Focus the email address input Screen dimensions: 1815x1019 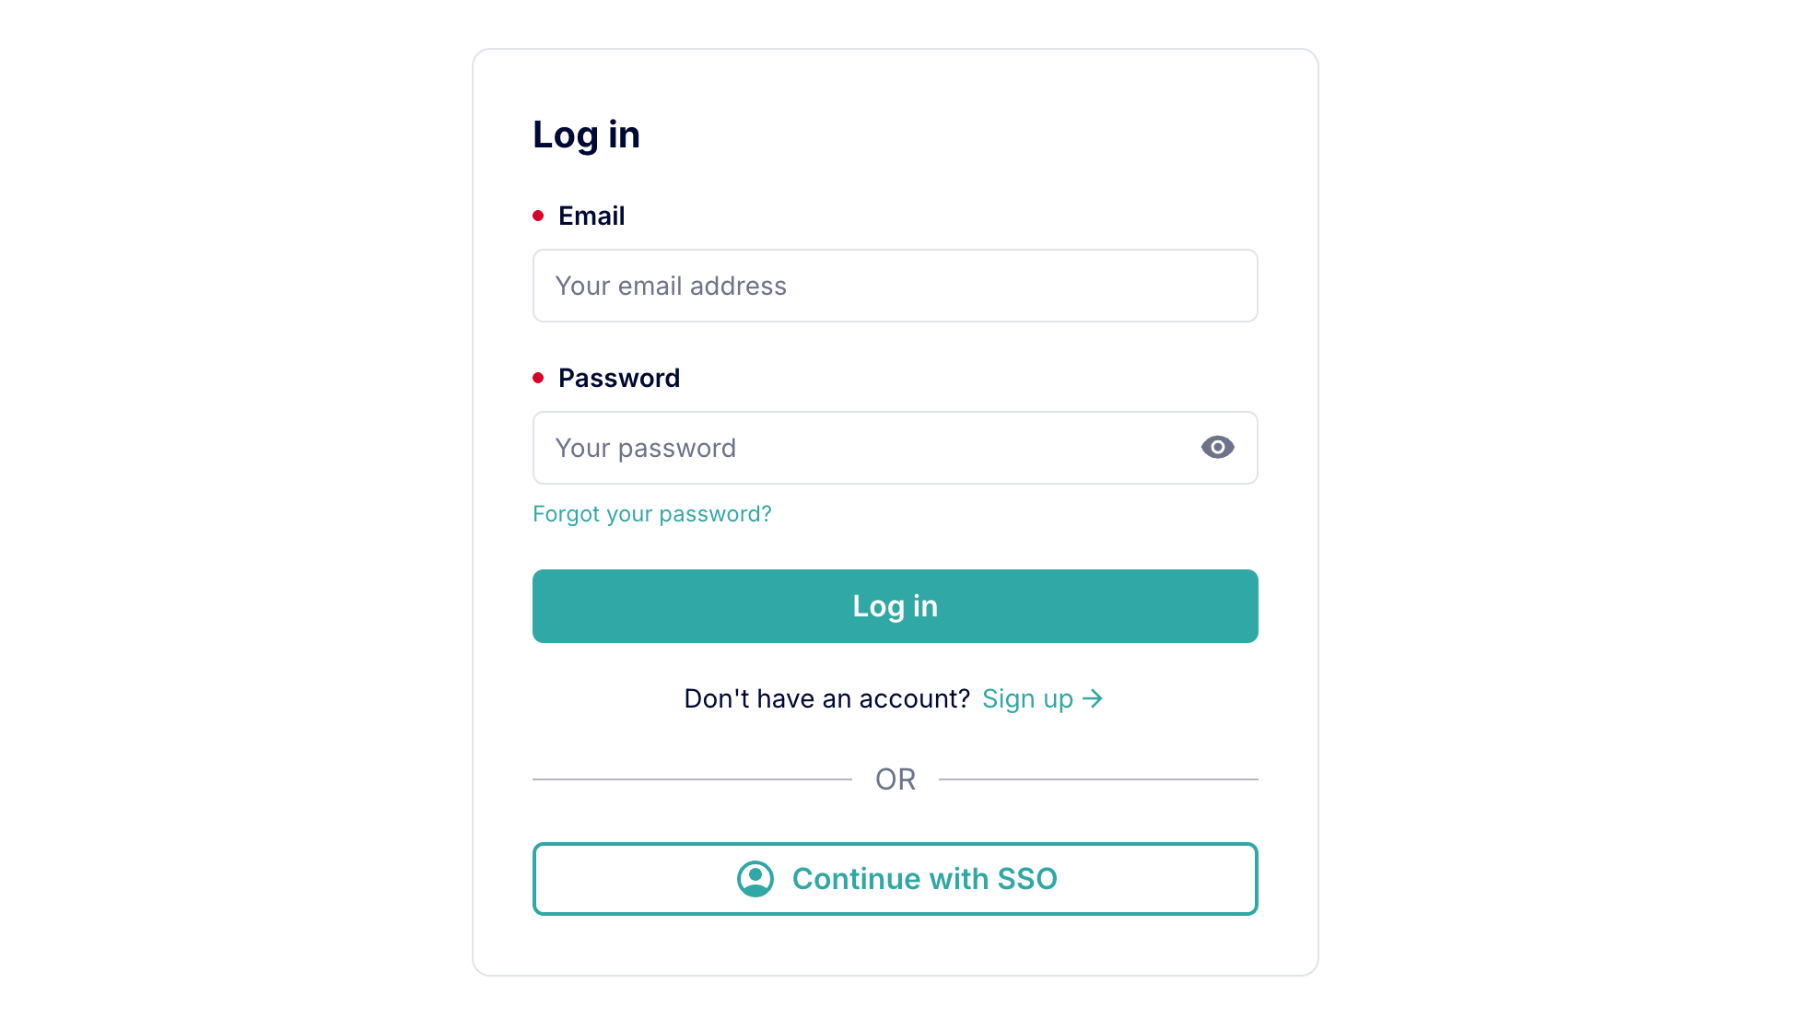tap(895, 286)
